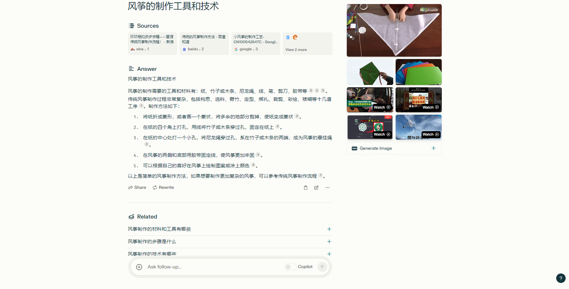Image resolution: width=569 pixels, height=289 pixels.
Task: Open the help question mark button
Action: (561, 278)
